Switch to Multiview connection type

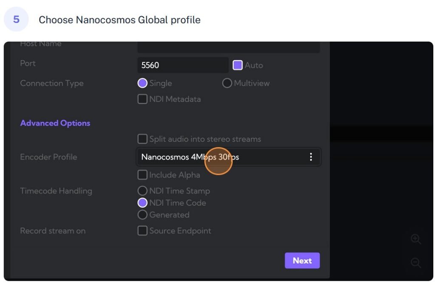pos(227,83)
